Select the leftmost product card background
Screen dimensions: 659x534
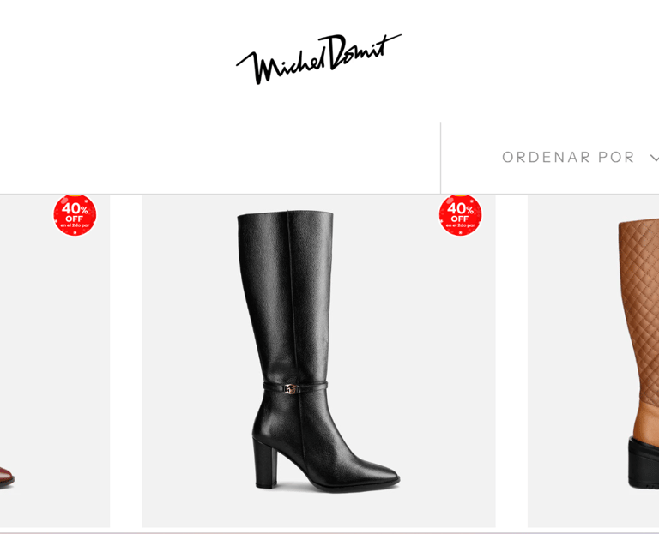[55, 361]
